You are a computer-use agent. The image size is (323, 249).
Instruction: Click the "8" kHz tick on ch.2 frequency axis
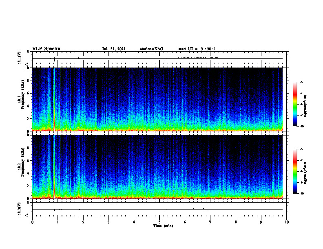click(29, 148)
